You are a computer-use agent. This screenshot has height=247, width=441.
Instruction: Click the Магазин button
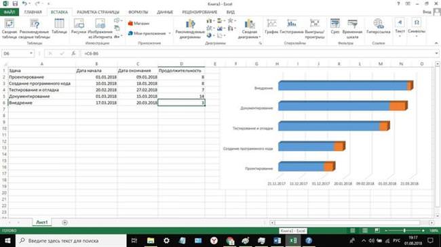coord(138,23)
